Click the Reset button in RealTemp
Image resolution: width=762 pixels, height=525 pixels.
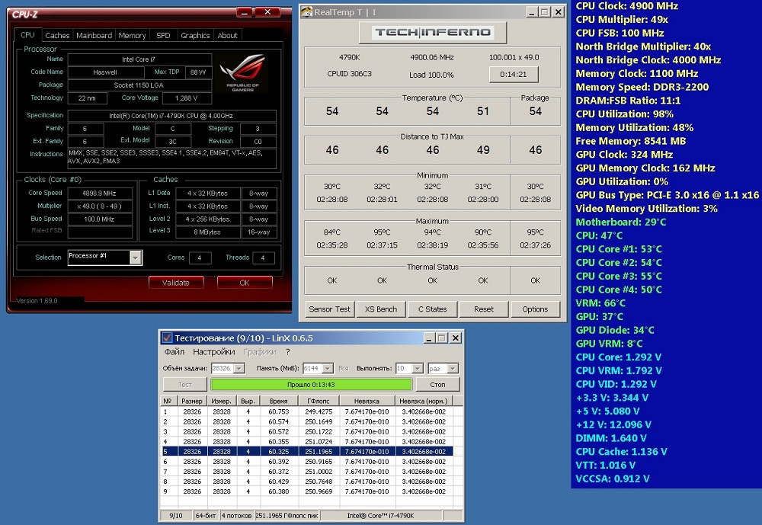click(x=484, y=309)
